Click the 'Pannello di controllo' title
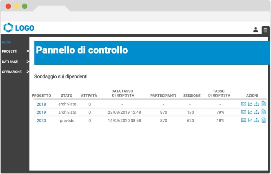 (82, 50)
